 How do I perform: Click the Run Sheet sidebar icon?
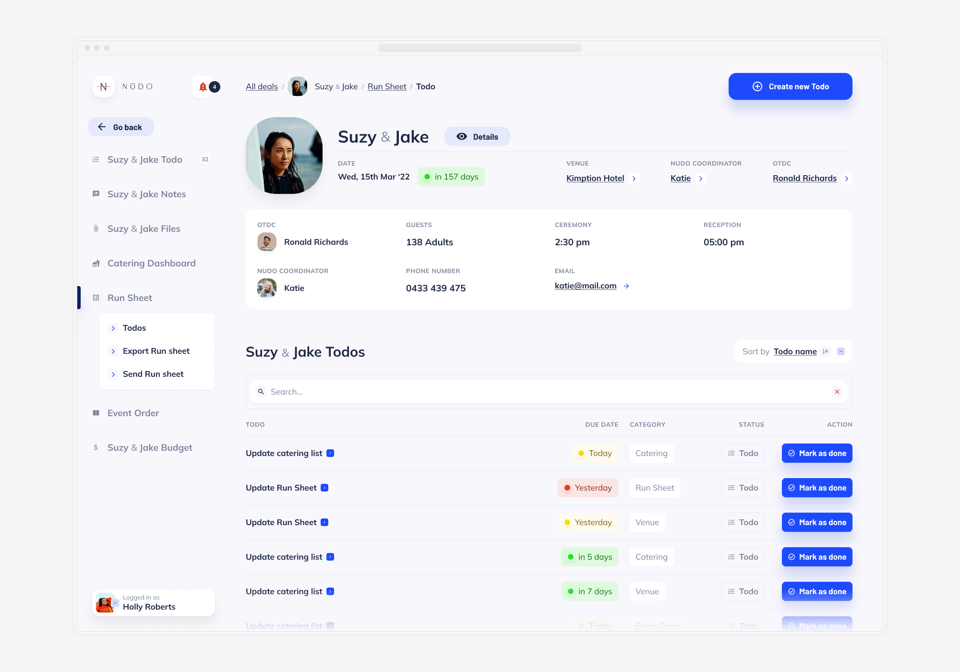tap(96, 298)
